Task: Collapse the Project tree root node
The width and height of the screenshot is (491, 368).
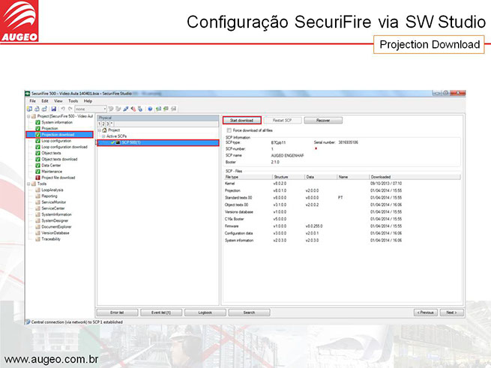Action: tap(28, 116)
